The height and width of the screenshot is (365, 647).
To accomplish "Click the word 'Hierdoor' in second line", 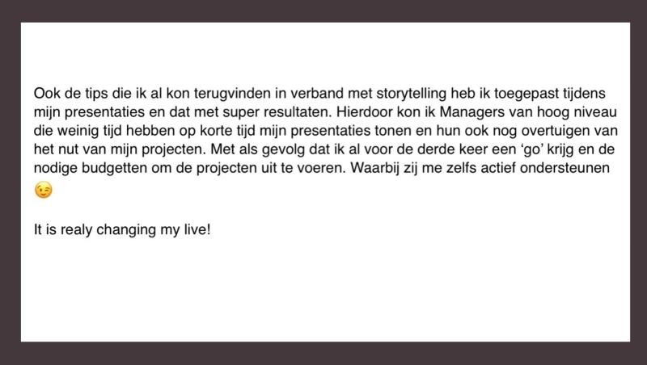I will (365, 112).
